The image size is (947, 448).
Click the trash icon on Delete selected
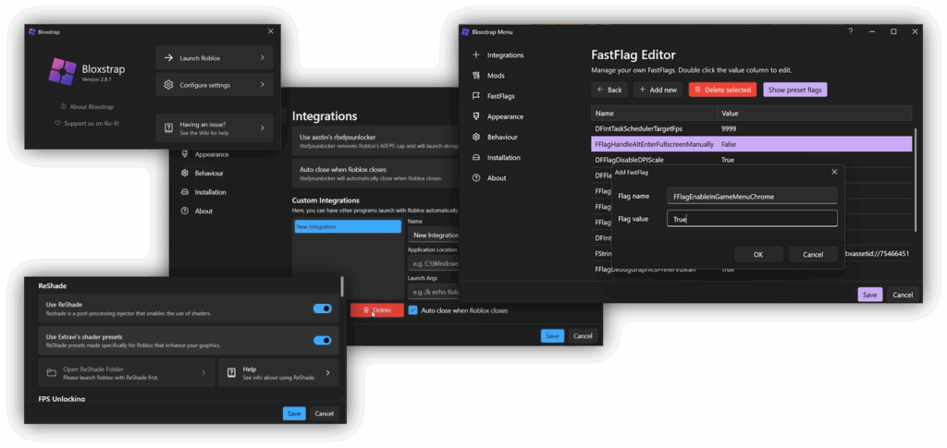(x=697, y=90)
